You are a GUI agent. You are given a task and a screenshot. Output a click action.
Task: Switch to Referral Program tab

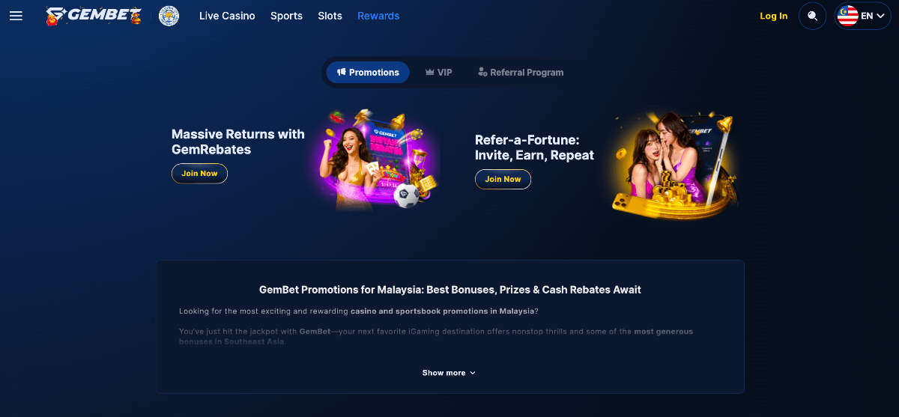coord(521,73)
